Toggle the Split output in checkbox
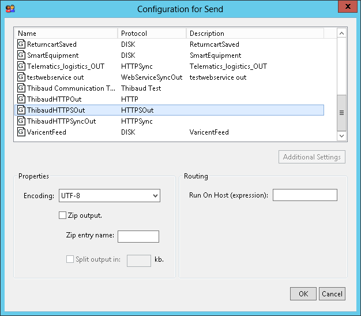The image size is (361, 316). tap(70, 259)
